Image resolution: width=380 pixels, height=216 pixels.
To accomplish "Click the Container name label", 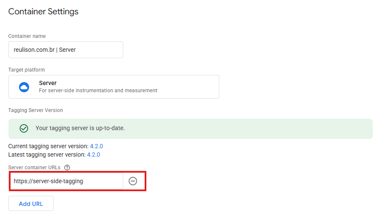I will 27,36.
